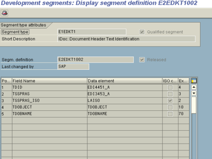The image size is (212, 159).
Task: Click the ISO code column header
Action: pos(170,81)
